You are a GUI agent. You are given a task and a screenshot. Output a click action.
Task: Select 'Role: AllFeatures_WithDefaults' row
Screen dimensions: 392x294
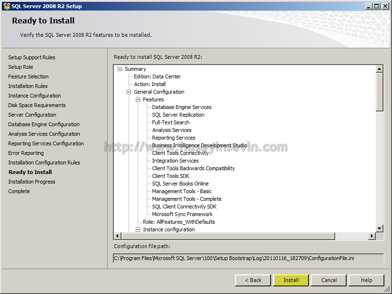point(179,222)
